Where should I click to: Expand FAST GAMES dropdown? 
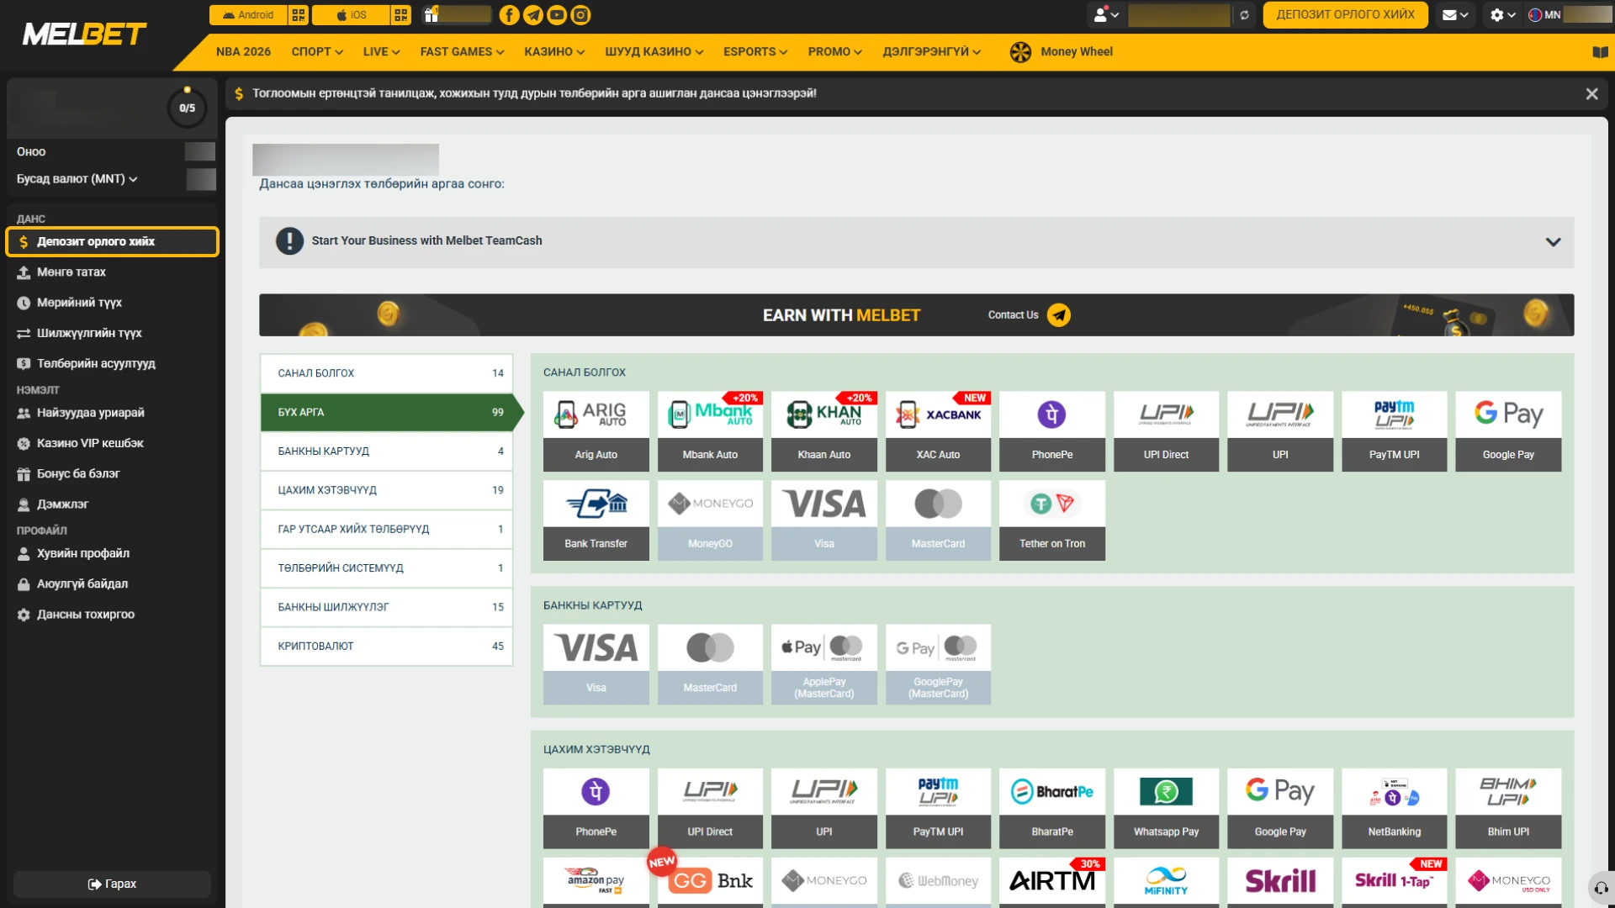coord(462,52)
